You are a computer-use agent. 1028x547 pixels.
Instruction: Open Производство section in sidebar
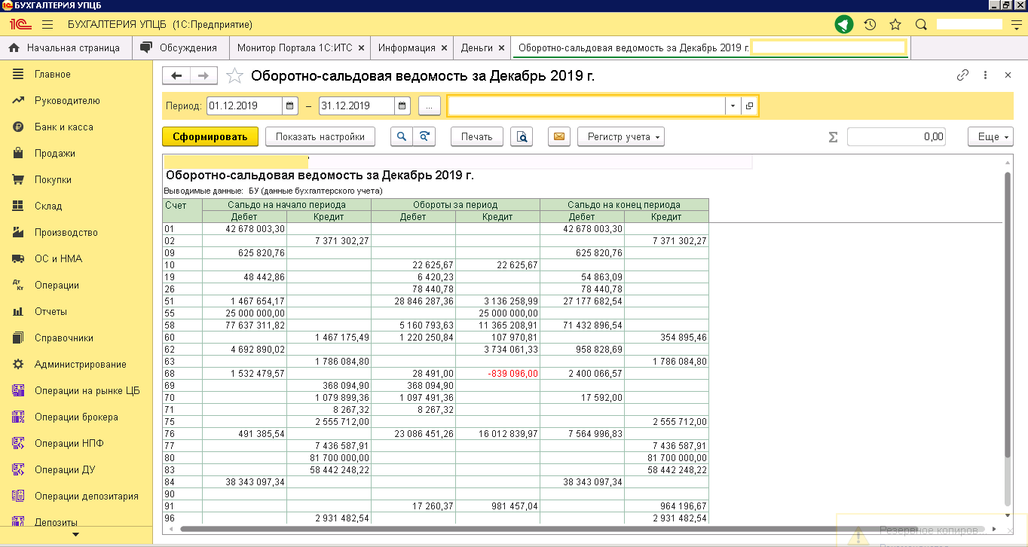pos(75,232)
